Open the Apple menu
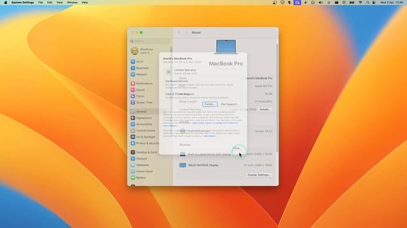407x228 pixels. click(x=6, y=3)
